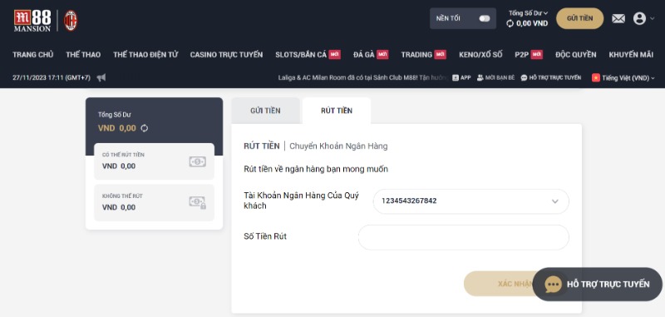Open Khuyến Mãi menu

coord(631,54)
